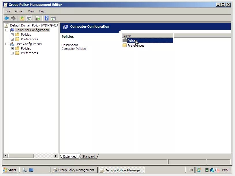235x176 pixels.
Task: Click Computer Configuration header icon in right pane
Action: point(65,27)
